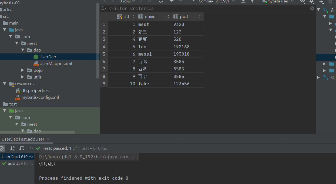
Task: Select the addUs test method result
Action: pyautogui.click(x=18, y=163)
